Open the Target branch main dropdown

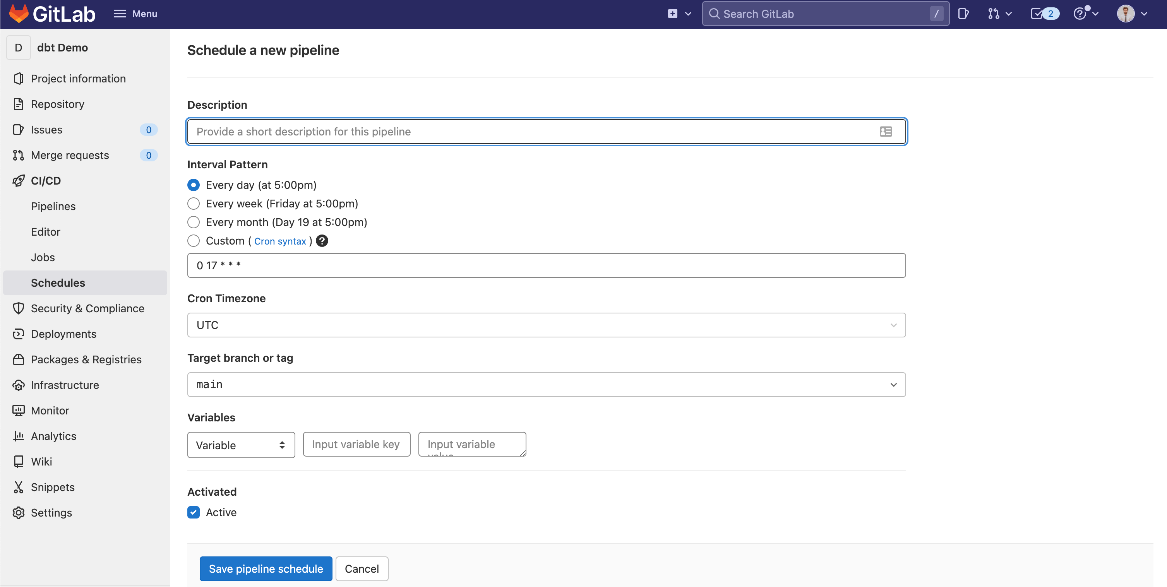pyautogui.click(x=547, y=385)
